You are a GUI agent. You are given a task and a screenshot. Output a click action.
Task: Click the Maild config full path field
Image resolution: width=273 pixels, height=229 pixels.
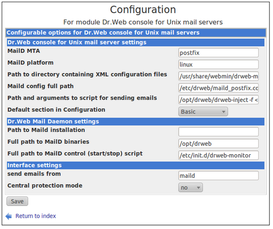[219, 88]
